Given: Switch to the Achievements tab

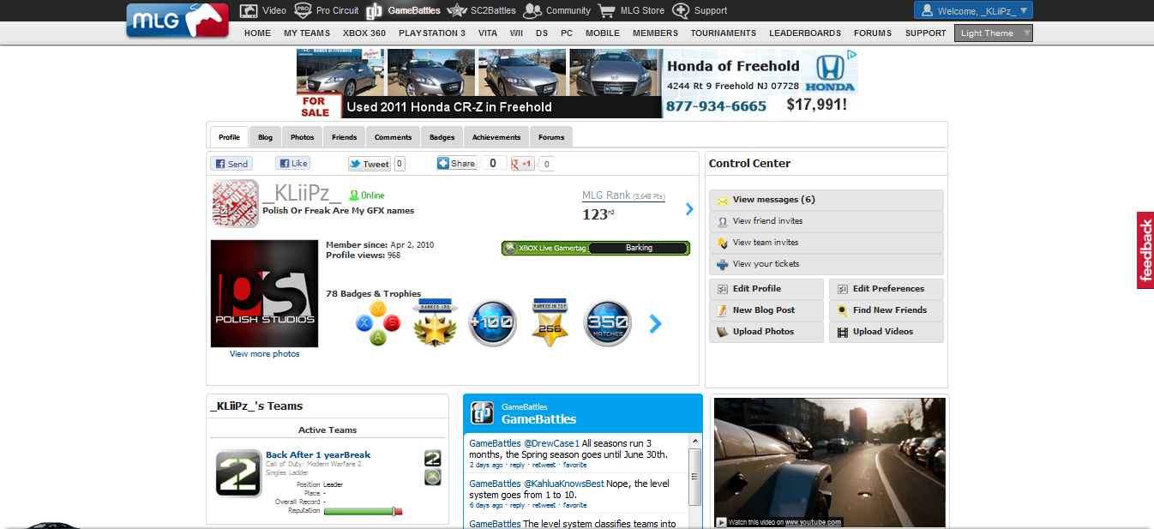Looking at the screenshot, I should point(496,137).
